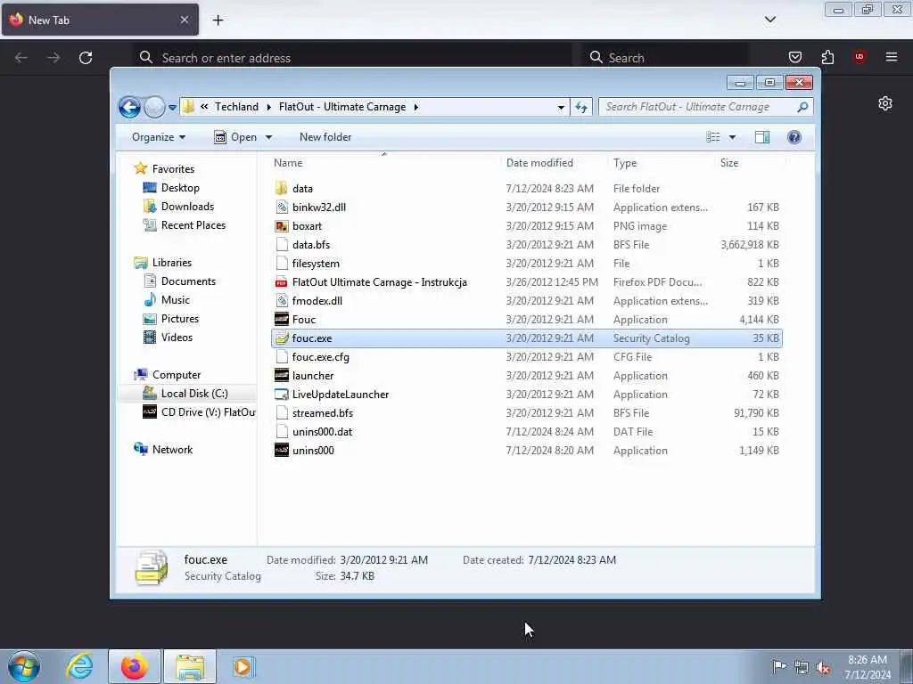The image size is (913, 684).
Task: Open the recent locations dropdown beside Forward
Action: click(x=172, y=107)
